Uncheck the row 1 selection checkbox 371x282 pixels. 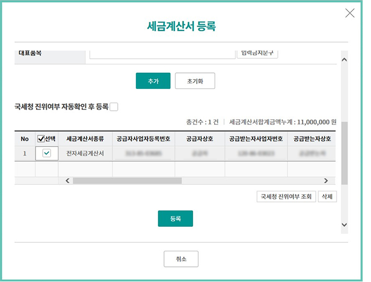click(x=46, y=153)
